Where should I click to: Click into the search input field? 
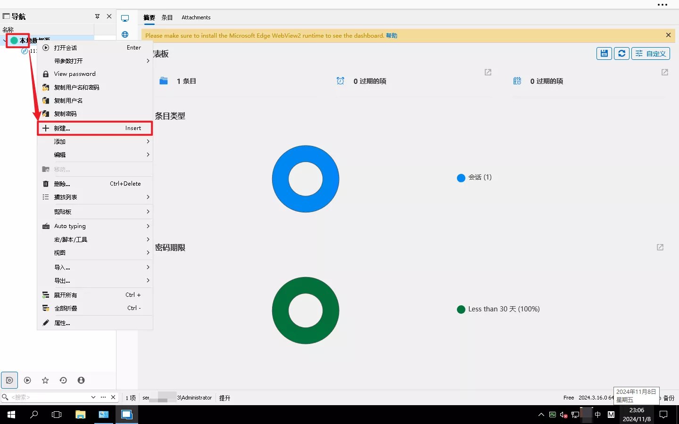[x=50, y=397]
